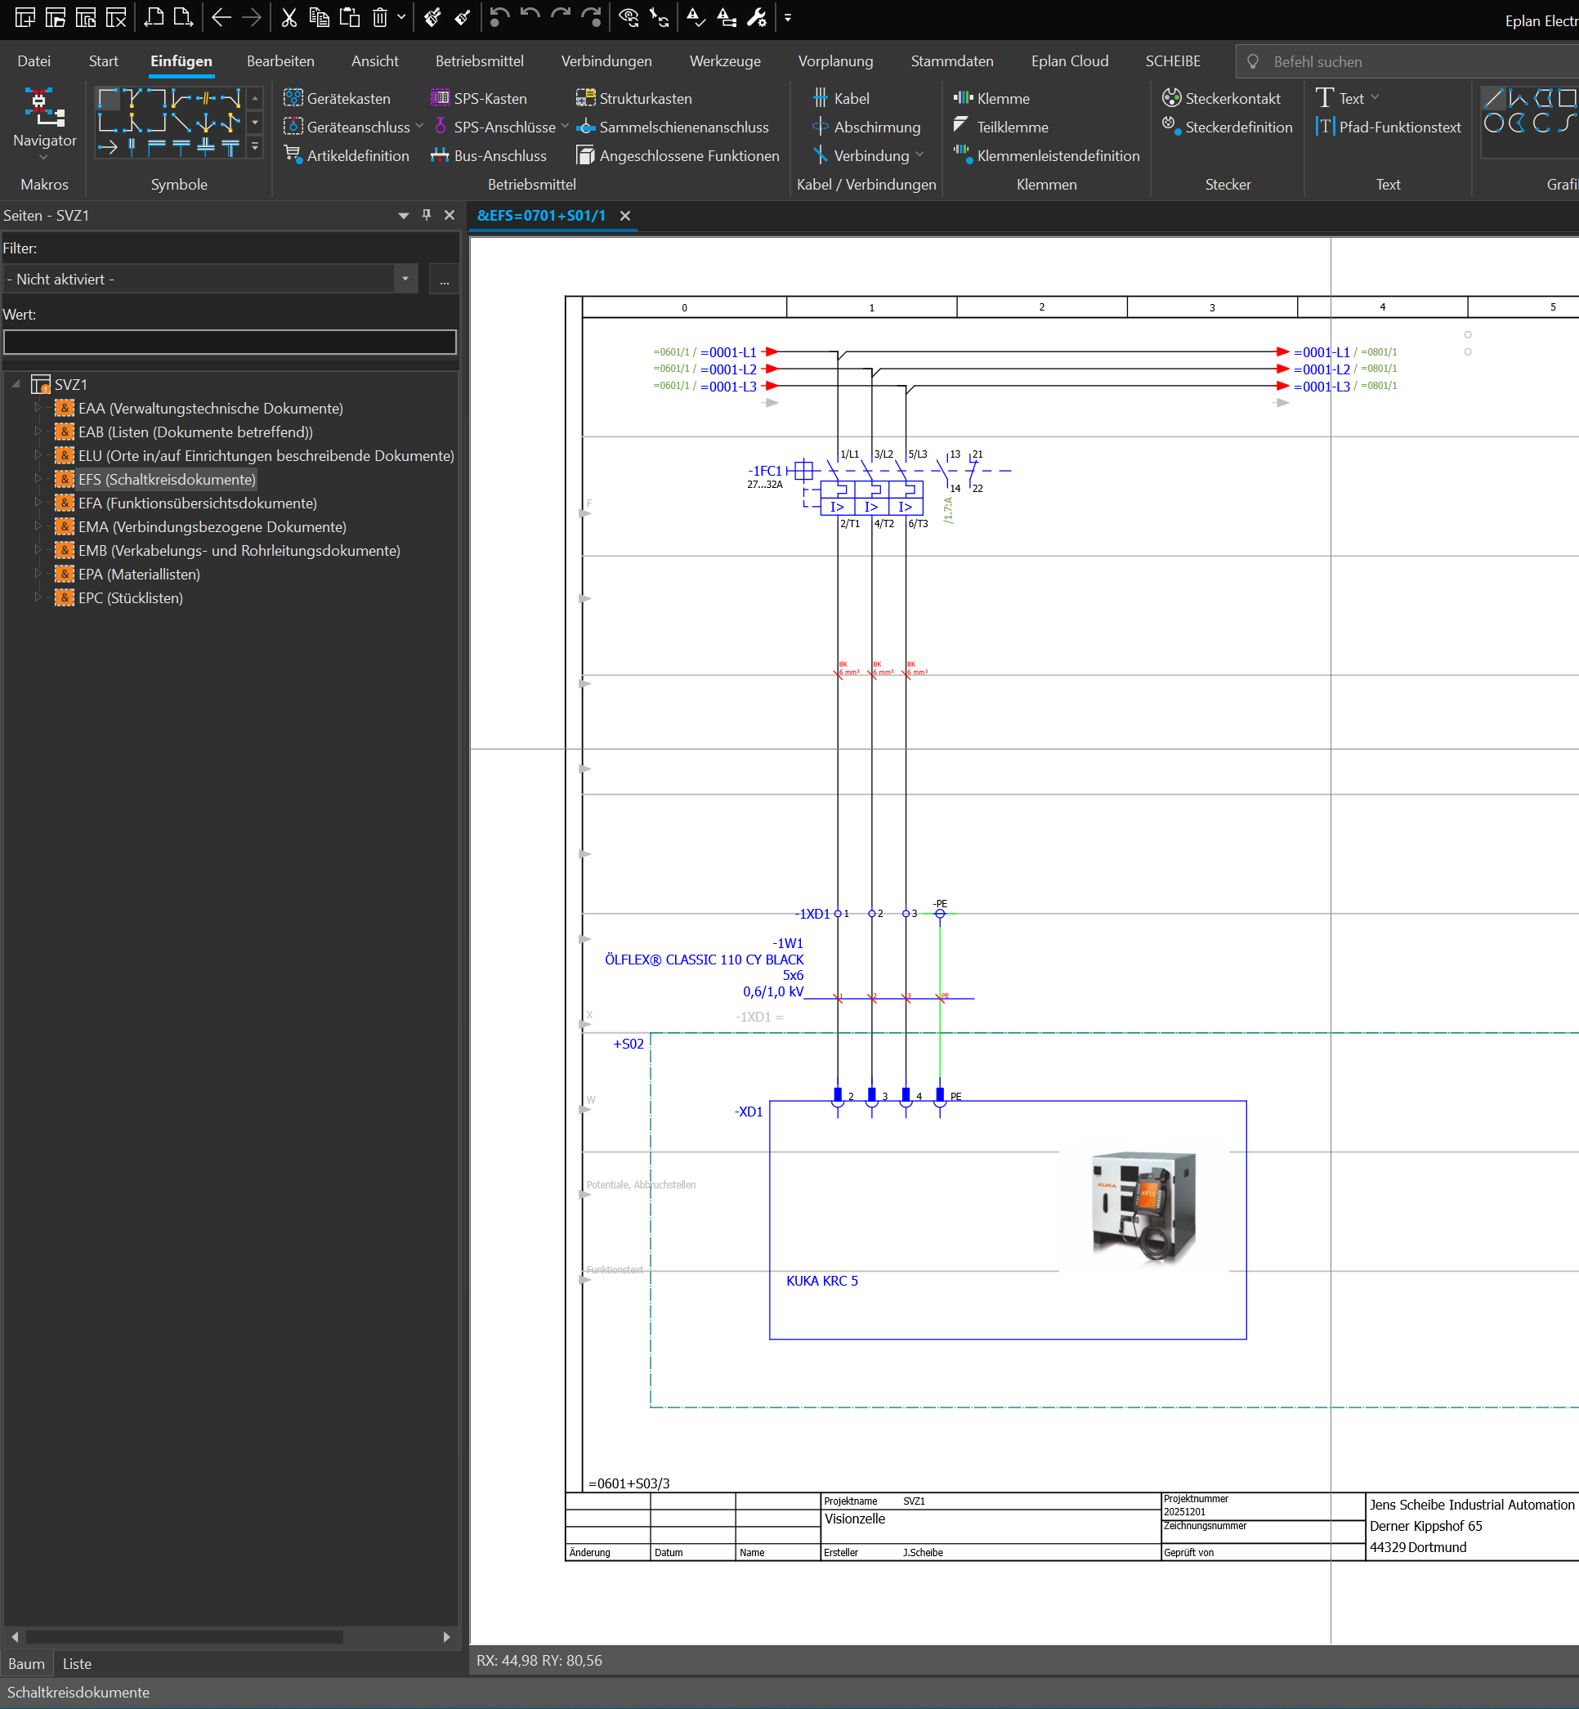Expand the EFS Schaltkreisdokumente tree node
1579x1709 pixels.
coord(38,480)
